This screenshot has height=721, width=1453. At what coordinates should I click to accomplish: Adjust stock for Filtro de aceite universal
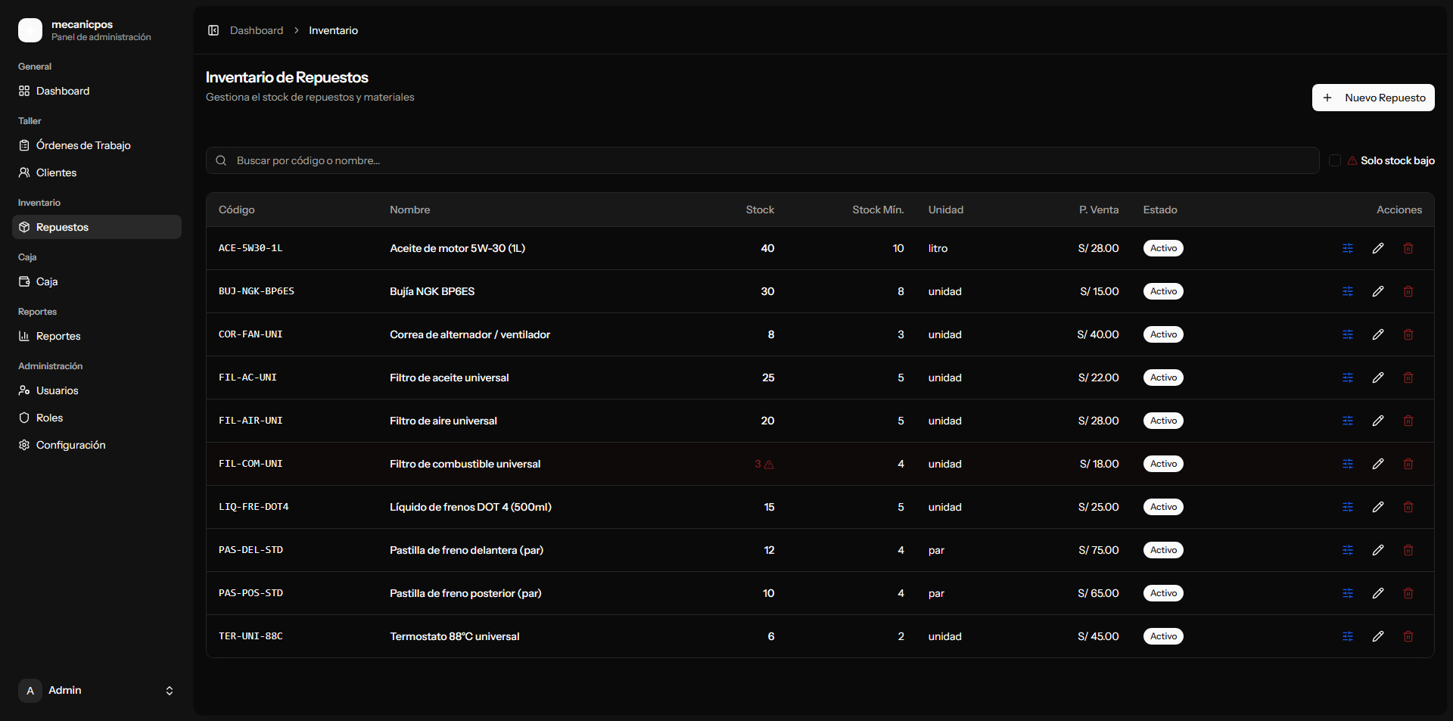(1348, 378)
